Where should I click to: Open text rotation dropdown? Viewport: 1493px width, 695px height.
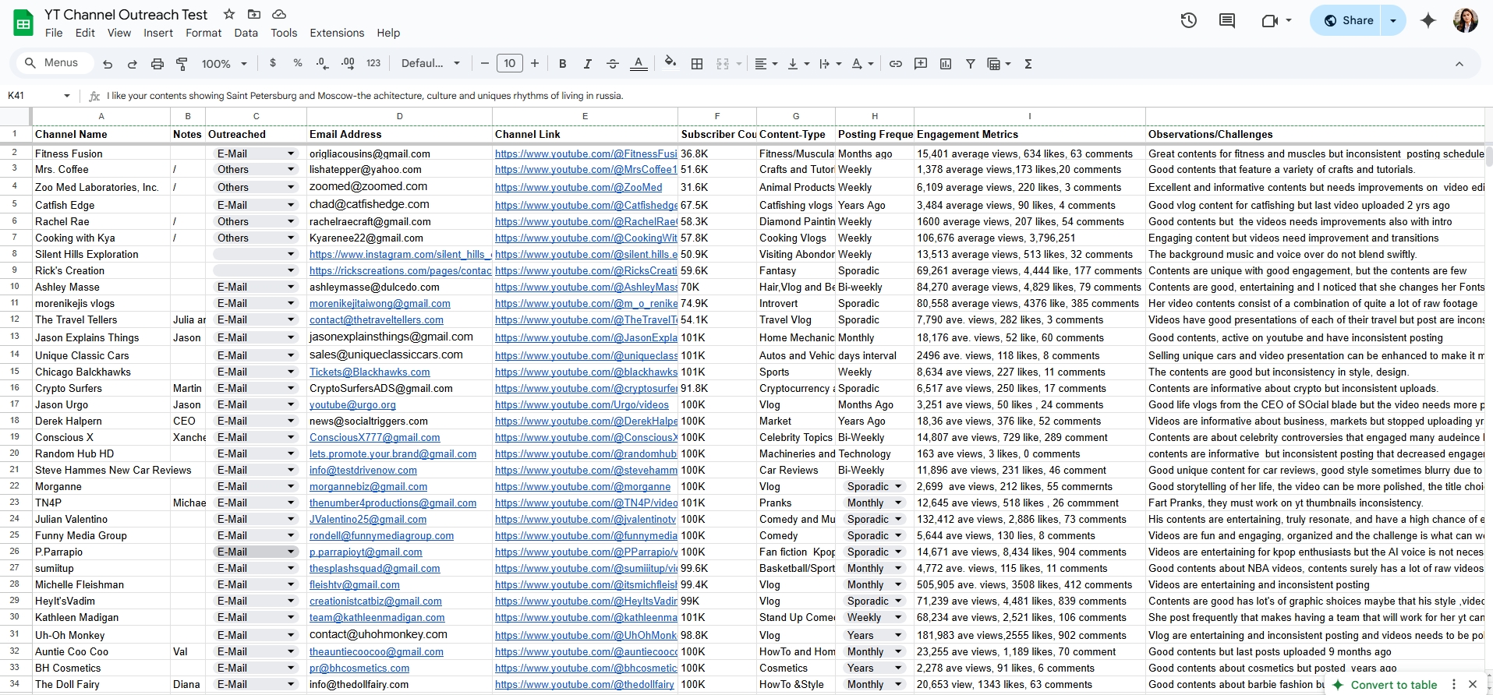[862, 64]
